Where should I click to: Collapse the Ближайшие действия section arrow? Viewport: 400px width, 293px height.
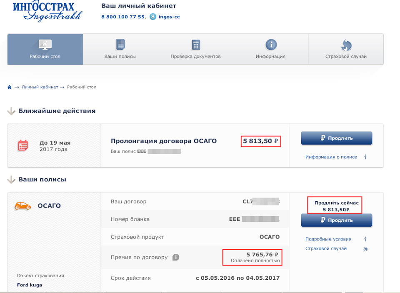11,111
